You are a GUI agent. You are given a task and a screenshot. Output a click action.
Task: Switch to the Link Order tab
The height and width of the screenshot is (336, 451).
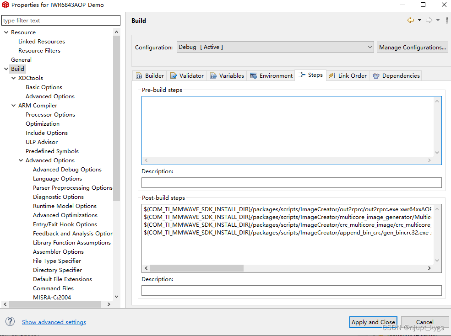click(x=348, y=75)
